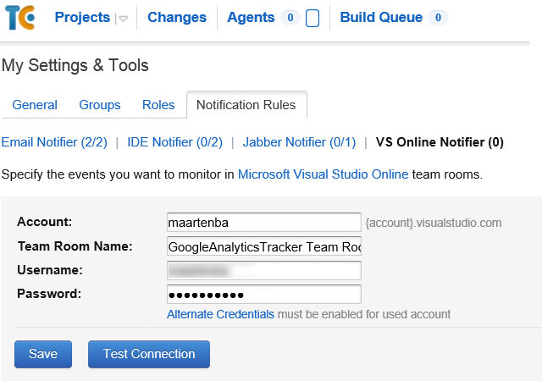Open Jabber Notifier (0/1) settings
This screenshot has width=542, height=381.
pyautogui.click(x=299, y=142)
